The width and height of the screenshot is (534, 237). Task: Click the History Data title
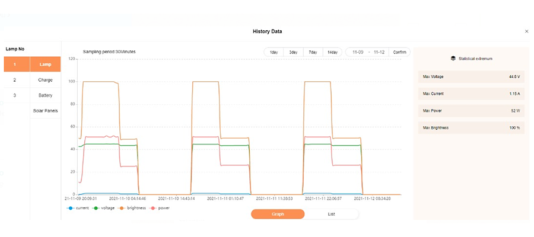268,31
